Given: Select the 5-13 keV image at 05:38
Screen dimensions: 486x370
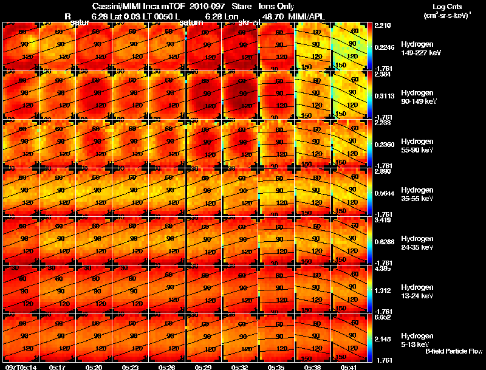Looking at the screenshot, I should click(312, 338).
